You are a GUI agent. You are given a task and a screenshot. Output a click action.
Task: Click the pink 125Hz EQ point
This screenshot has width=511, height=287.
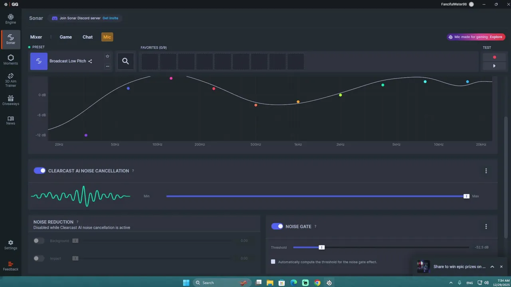click(171, 78)
